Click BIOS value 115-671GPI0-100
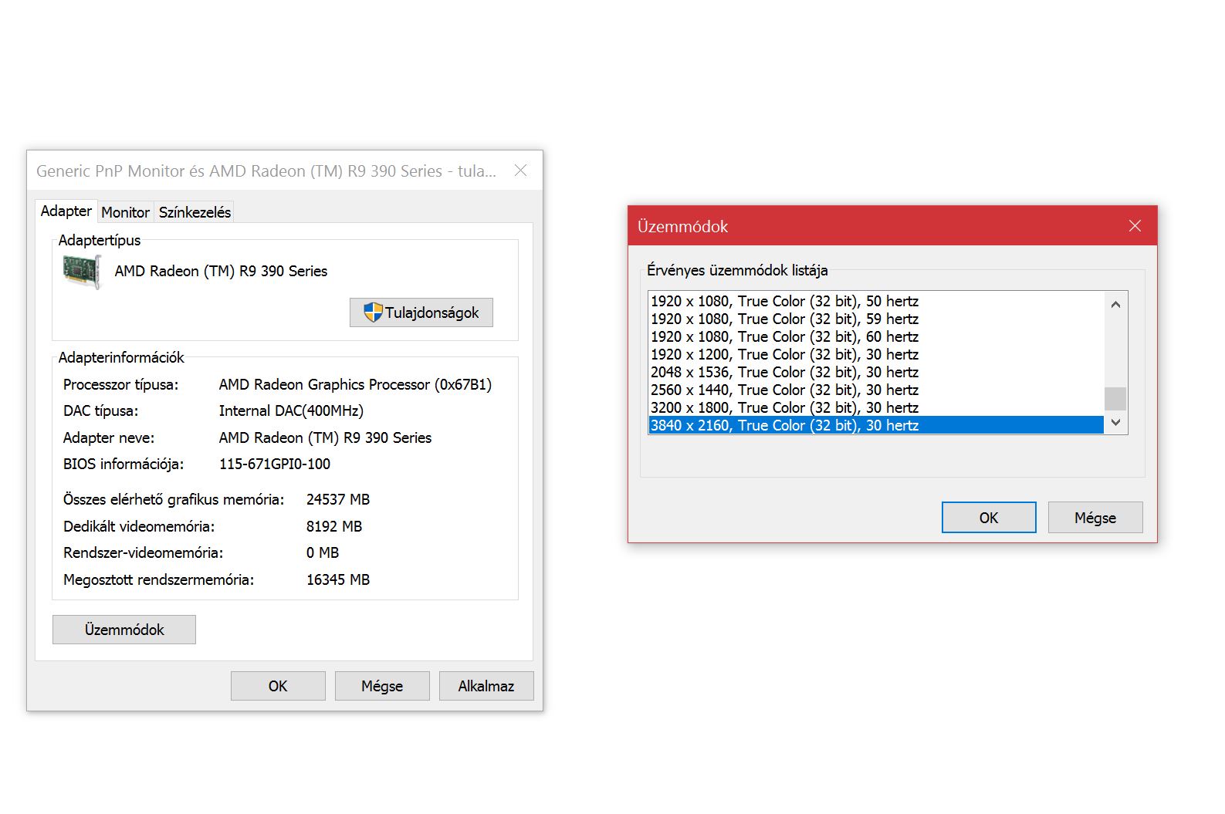This screenshot has height=814, width=1225. [x=275, y=464]
